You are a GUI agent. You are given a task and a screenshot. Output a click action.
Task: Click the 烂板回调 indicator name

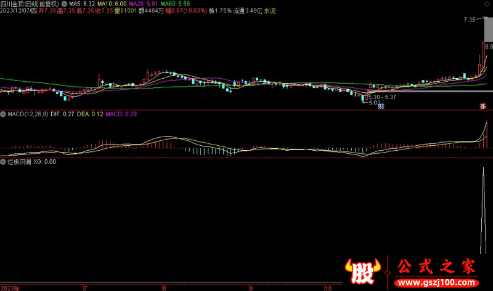point(19,162)
